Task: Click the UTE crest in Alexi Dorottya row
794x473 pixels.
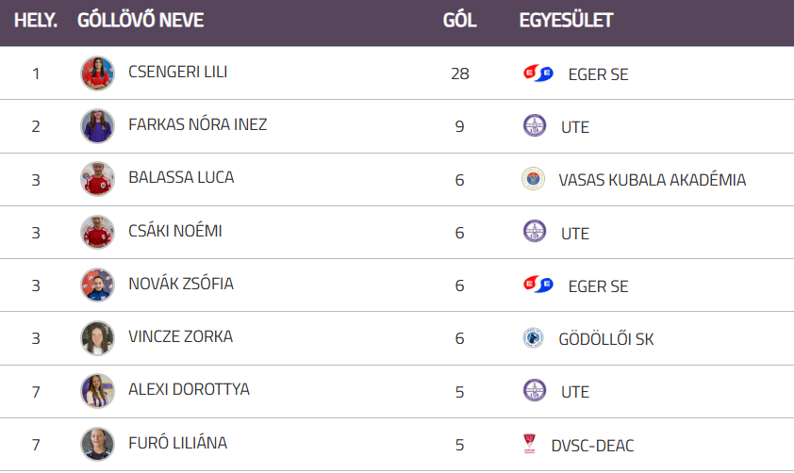Action: (535, 391)
